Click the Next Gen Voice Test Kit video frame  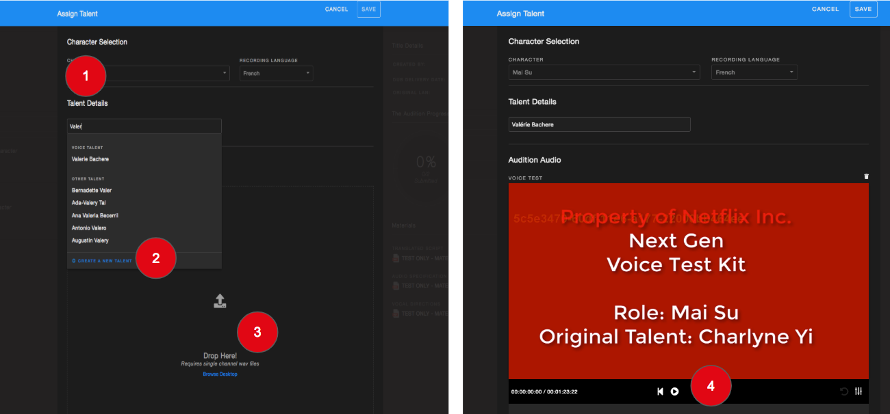click(x=689, y=281)
